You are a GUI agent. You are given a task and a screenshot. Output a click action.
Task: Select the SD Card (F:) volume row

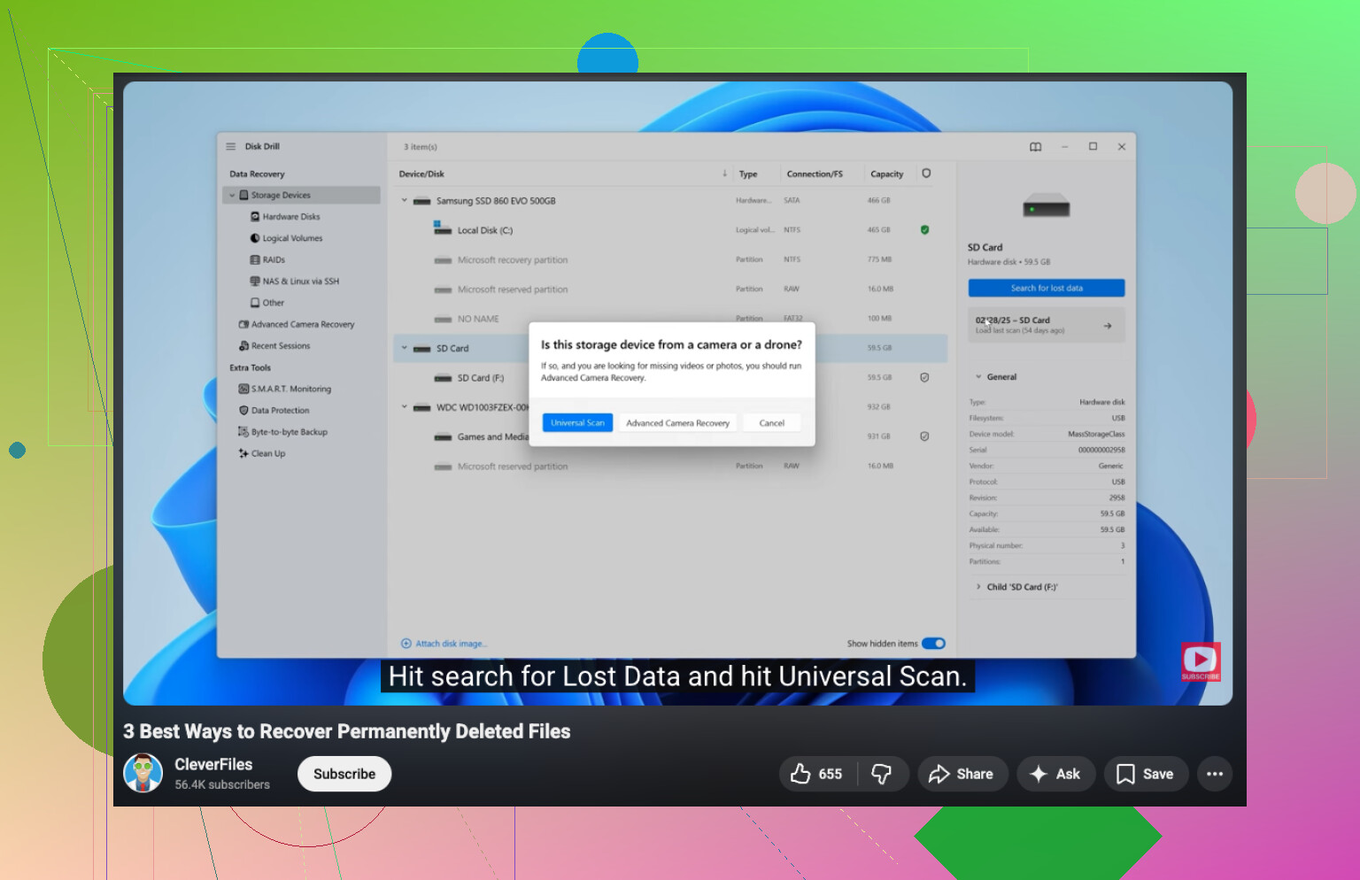click(x=670, y=378)
